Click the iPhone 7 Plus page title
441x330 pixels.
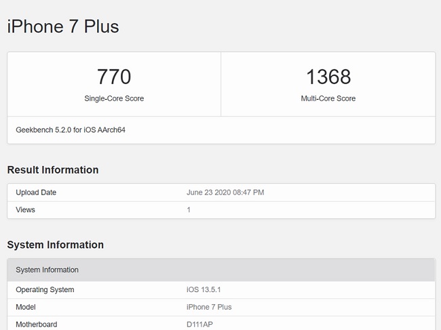click(x=63, y=26)
